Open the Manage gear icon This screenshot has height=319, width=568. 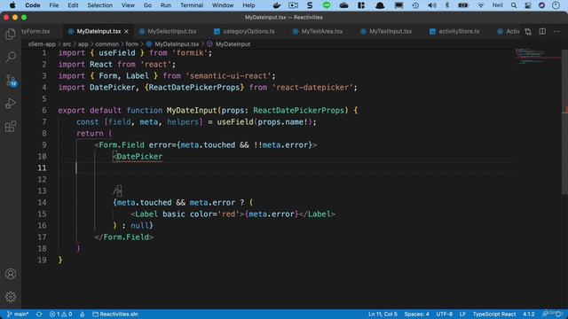coord(11,297)
